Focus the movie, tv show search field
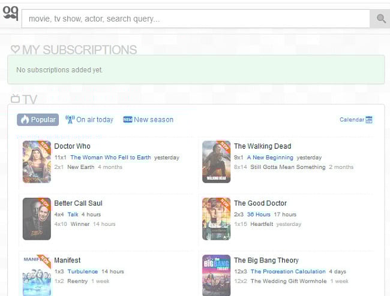390x296 pixels. tap(196, 19)
